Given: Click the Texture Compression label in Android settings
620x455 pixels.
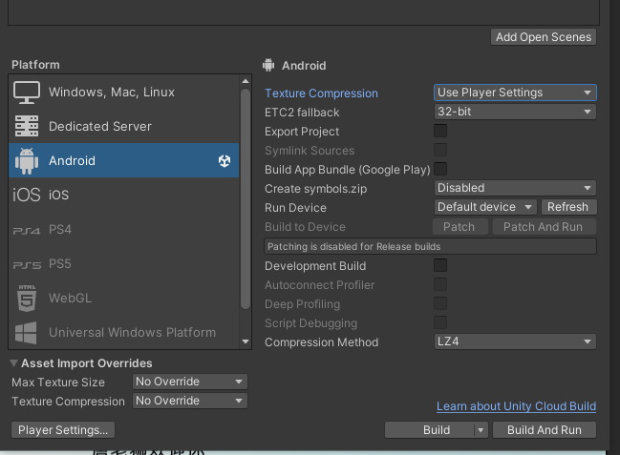Looking at the screenshot, I should pyautogui.click(x=321, y=93).
